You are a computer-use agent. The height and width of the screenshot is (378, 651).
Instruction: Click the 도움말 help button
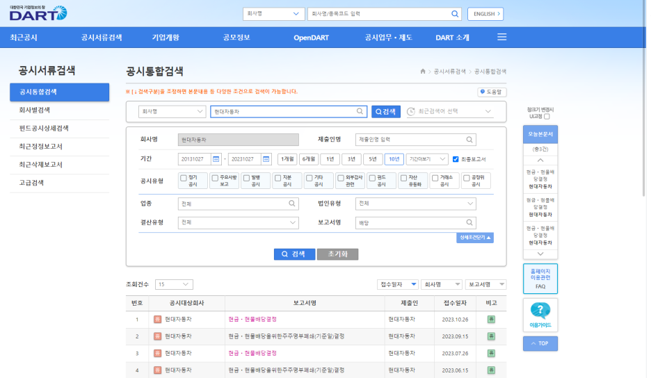tap(492, 92)
